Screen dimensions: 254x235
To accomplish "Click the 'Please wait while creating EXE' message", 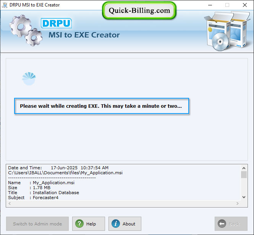I will click(x=101, y=106).
